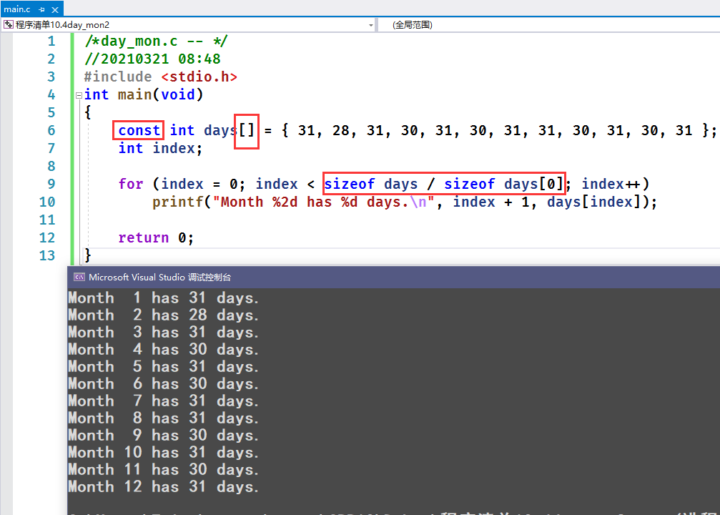Click line number 13 in the gutter
This screenshot has width=720, height=515.
tap(47, 255)
